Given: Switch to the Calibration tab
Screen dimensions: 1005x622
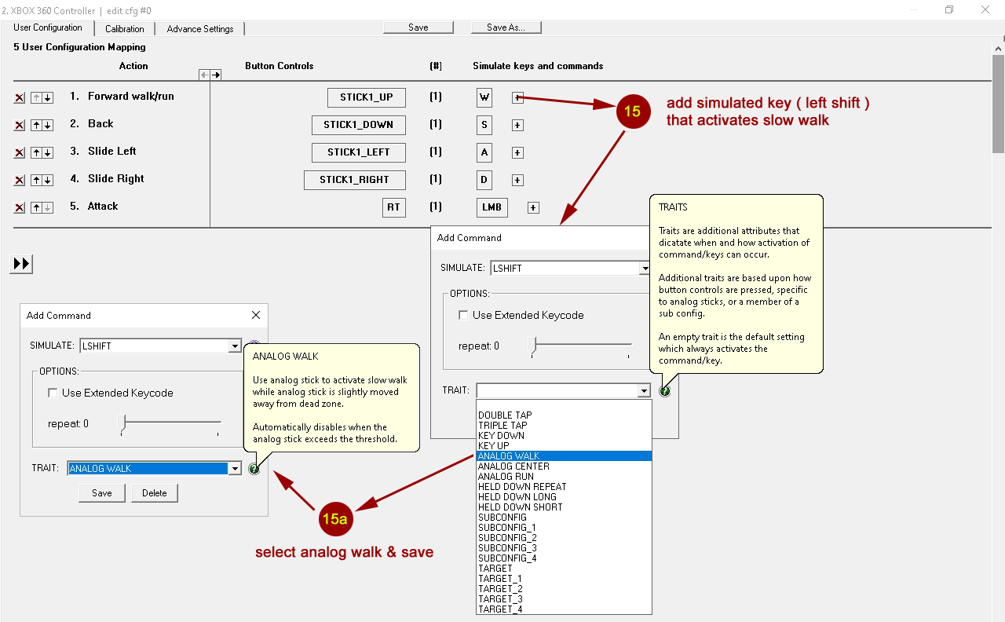Looking at the screenshot, I should click(125, 29).
